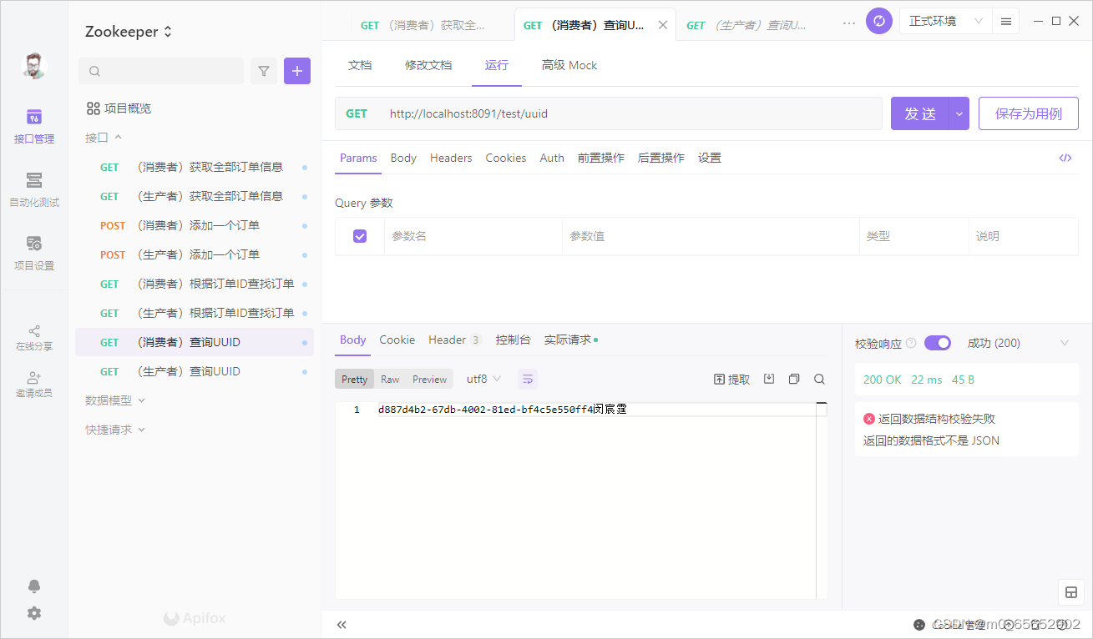Open the 发送 dropdown arrow
Viewport: 1093px width, 639px height.
tap(959, 113)
